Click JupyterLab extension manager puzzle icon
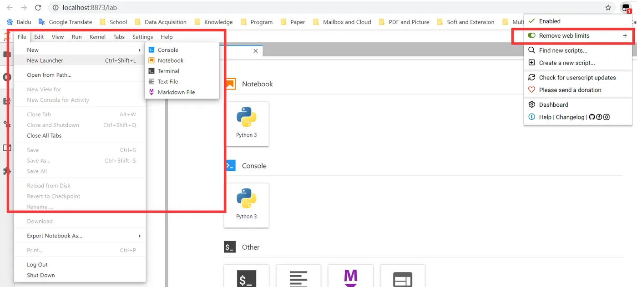 click(x=7, y=171)
